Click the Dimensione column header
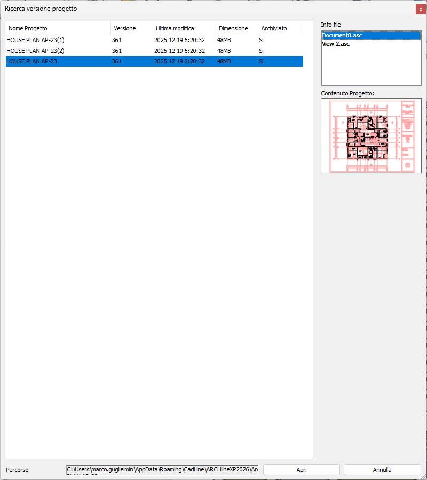This screenshot has width=427, height=480. [236, 28]
